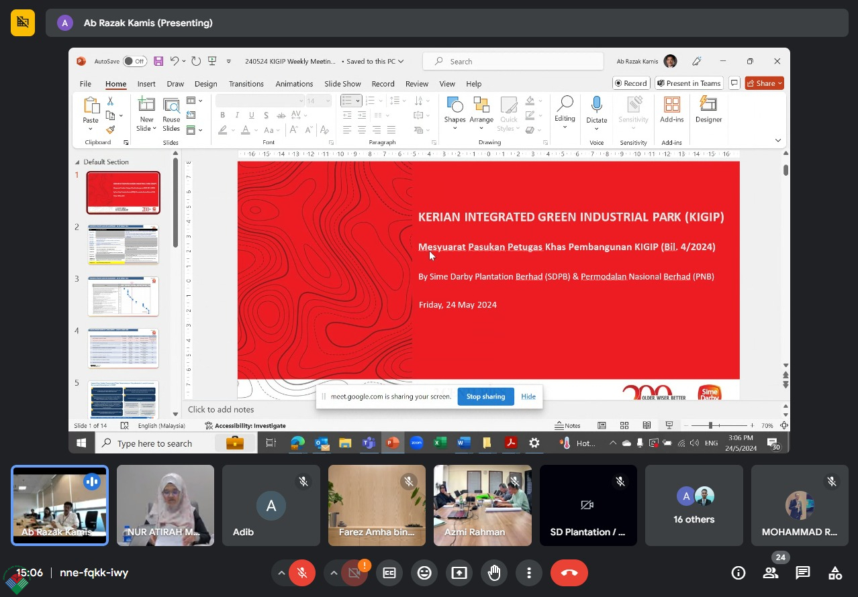The image size is (858, 597).
Task: Switch to Reading View icon in status bar
Action: pyautogui.click(x=647, y=425)
